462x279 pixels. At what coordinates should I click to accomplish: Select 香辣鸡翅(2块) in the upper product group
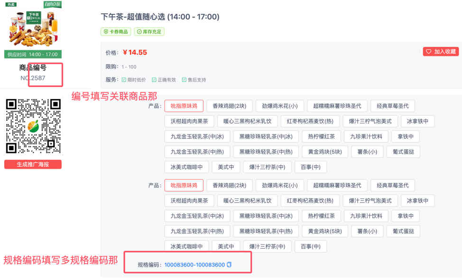click(229, 106)
